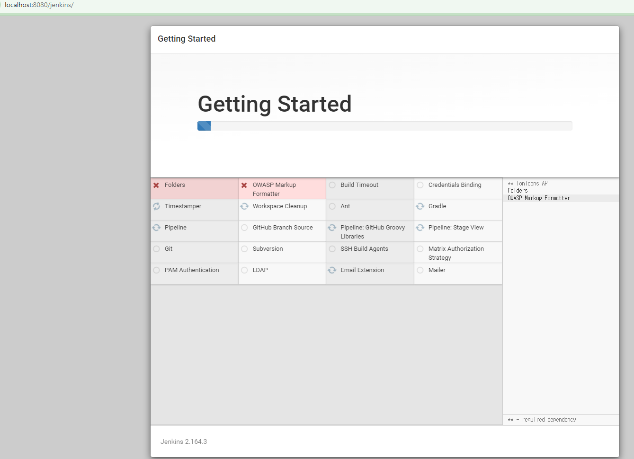Click the spinning sync icon beside Timestamper
The width and height of the screenshot is (634, 459).
(156, 206)
